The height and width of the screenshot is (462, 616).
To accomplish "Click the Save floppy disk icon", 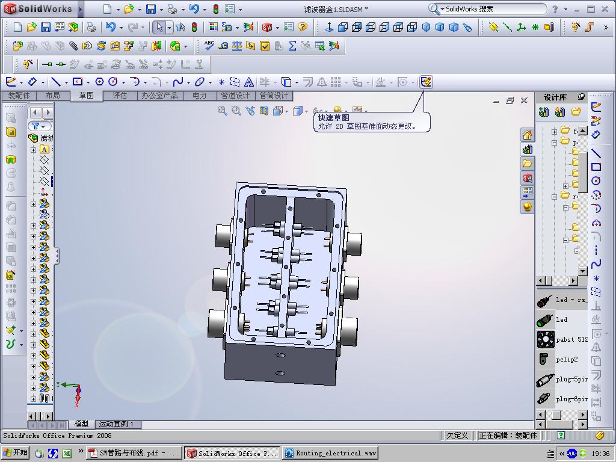I will [46, 27].
